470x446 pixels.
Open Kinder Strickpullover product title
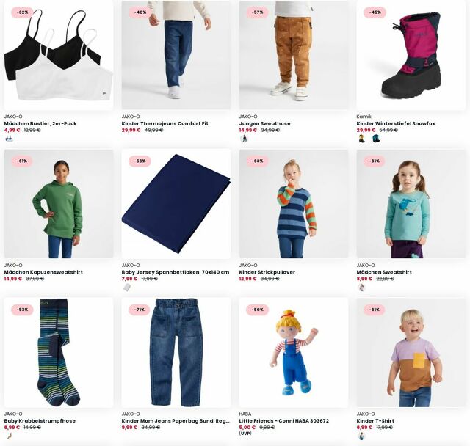click(x=267, y=272)
